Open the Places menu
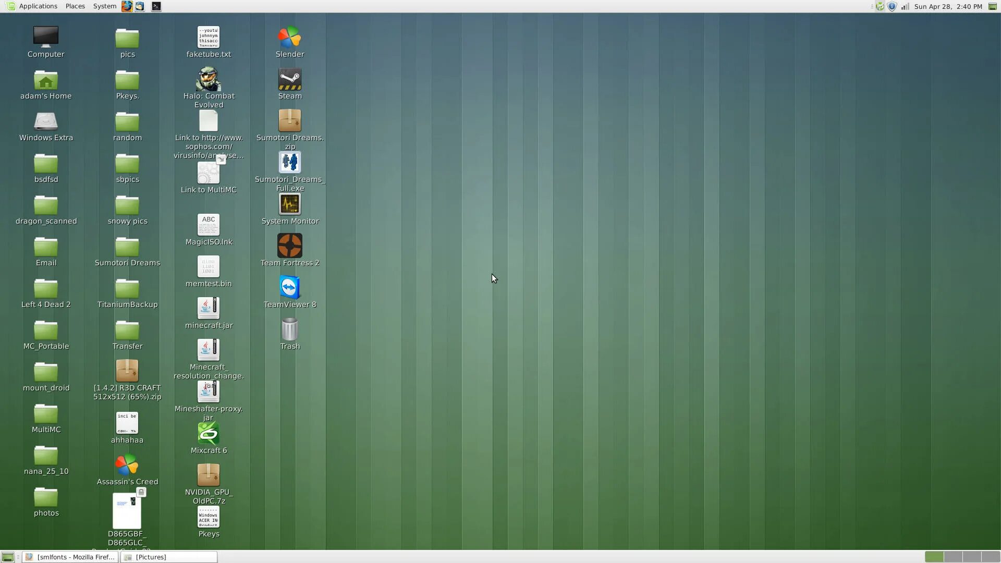 (x=75, y=6)
